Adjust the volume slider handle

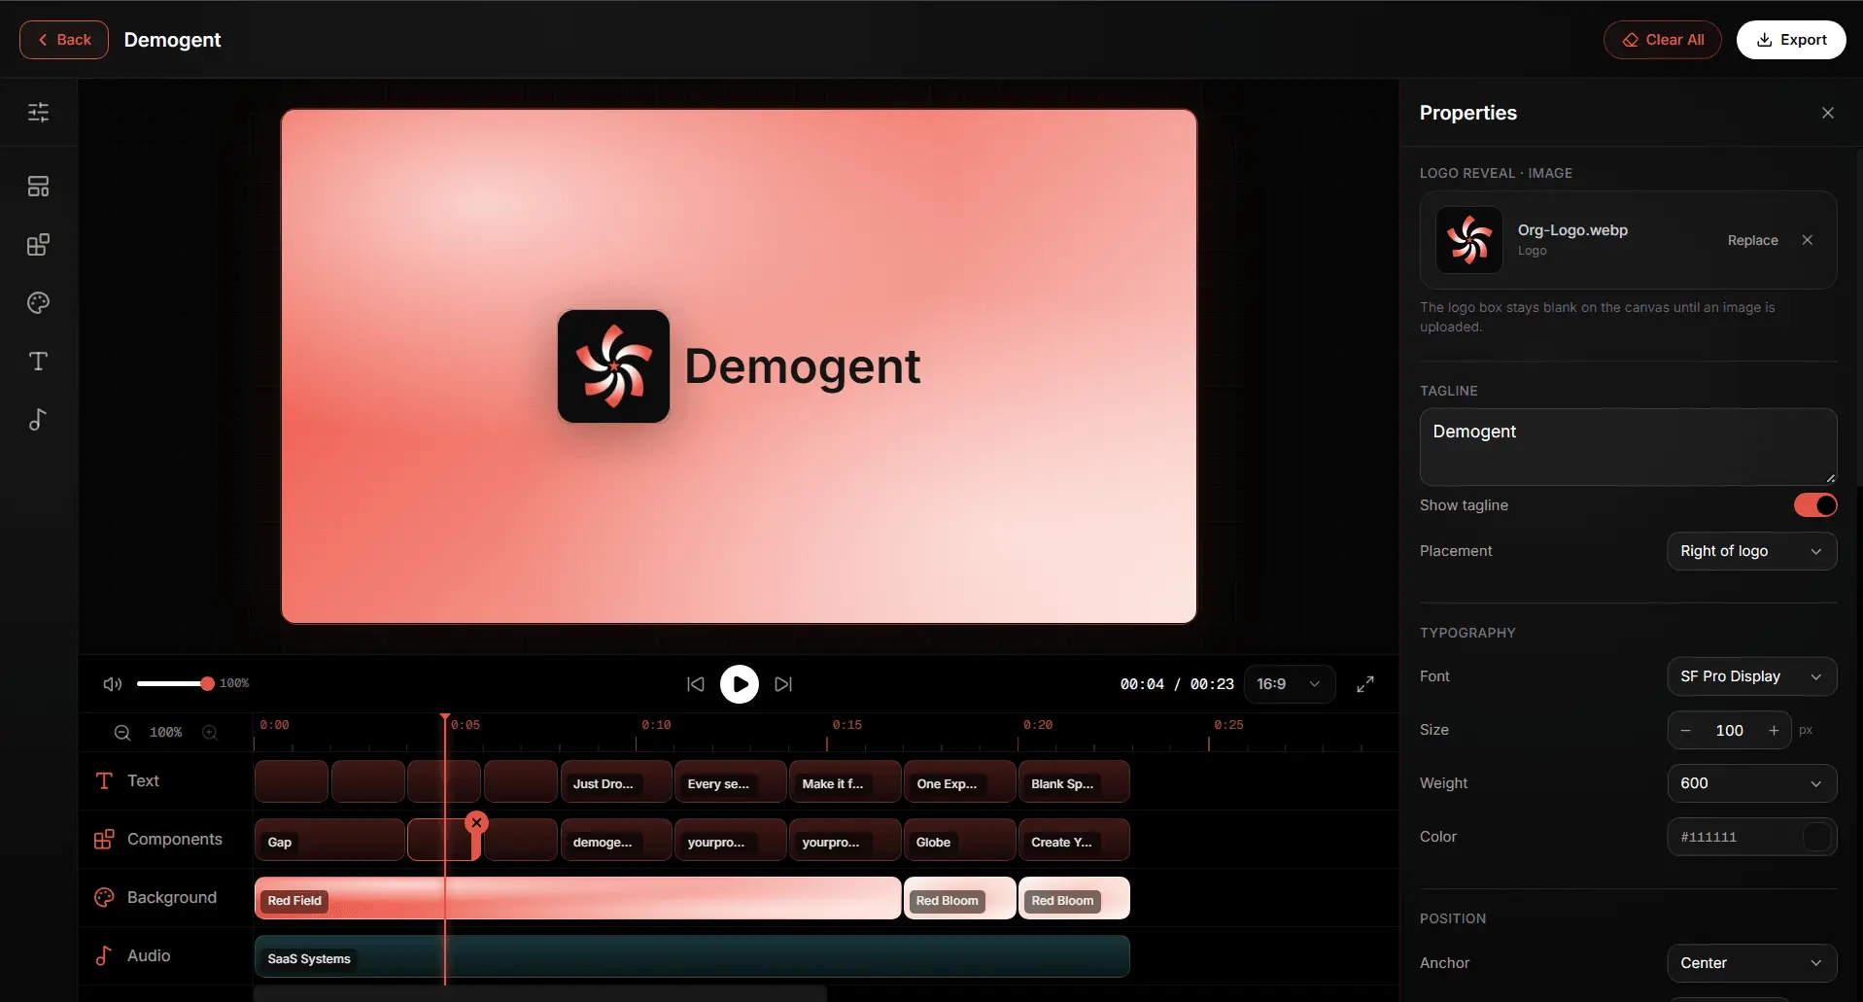click(207, 684)
